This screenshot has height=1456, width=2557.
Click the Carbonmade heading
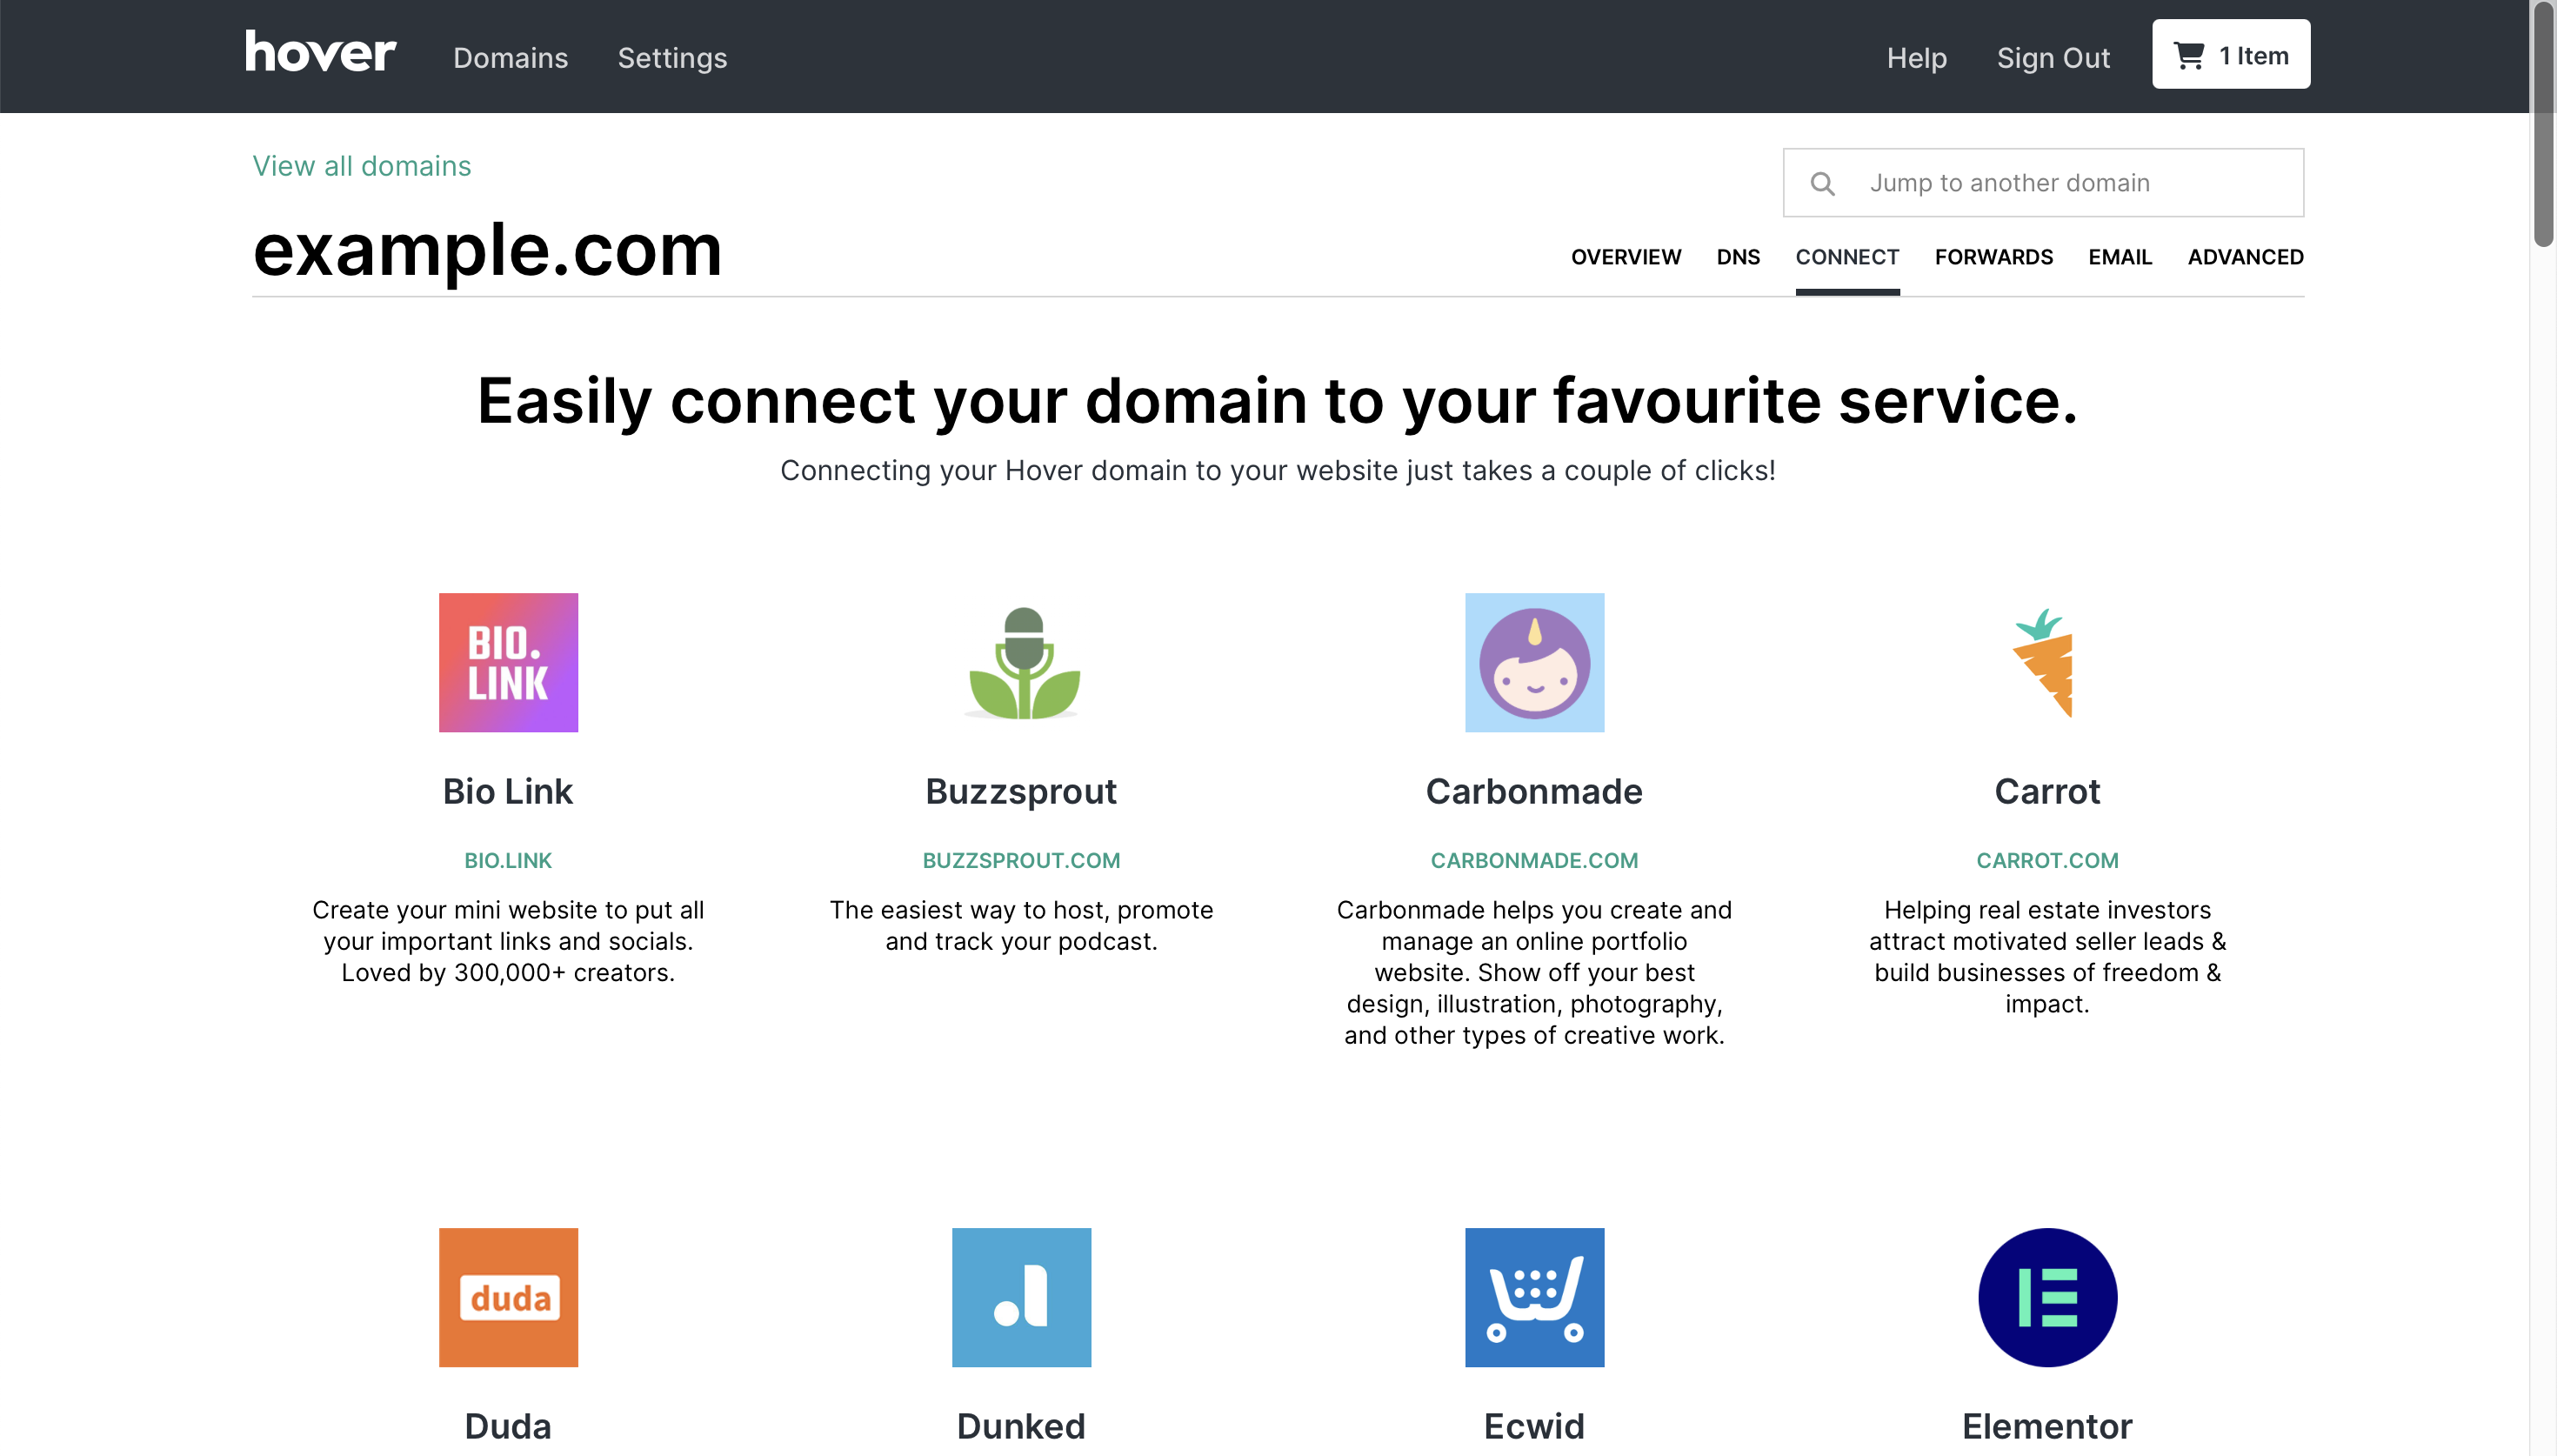(1533, 791)
